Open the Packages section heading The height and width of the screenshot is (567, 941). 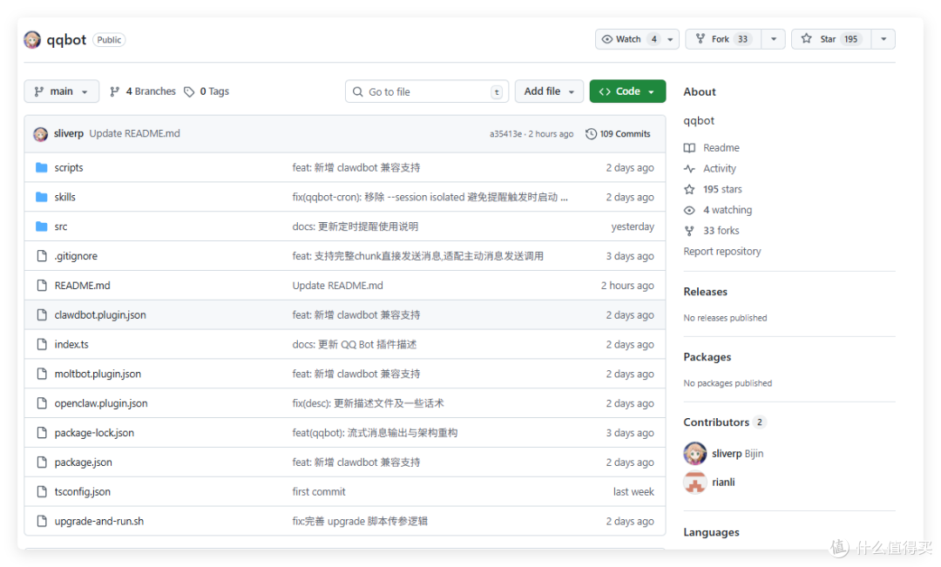(x=707, y=357)
